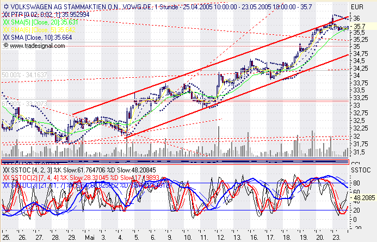The width and height of the screenshot is (377, 242).
Task: Click the yellow XX marker beside SMA(6)
Action: coord(6,30)
